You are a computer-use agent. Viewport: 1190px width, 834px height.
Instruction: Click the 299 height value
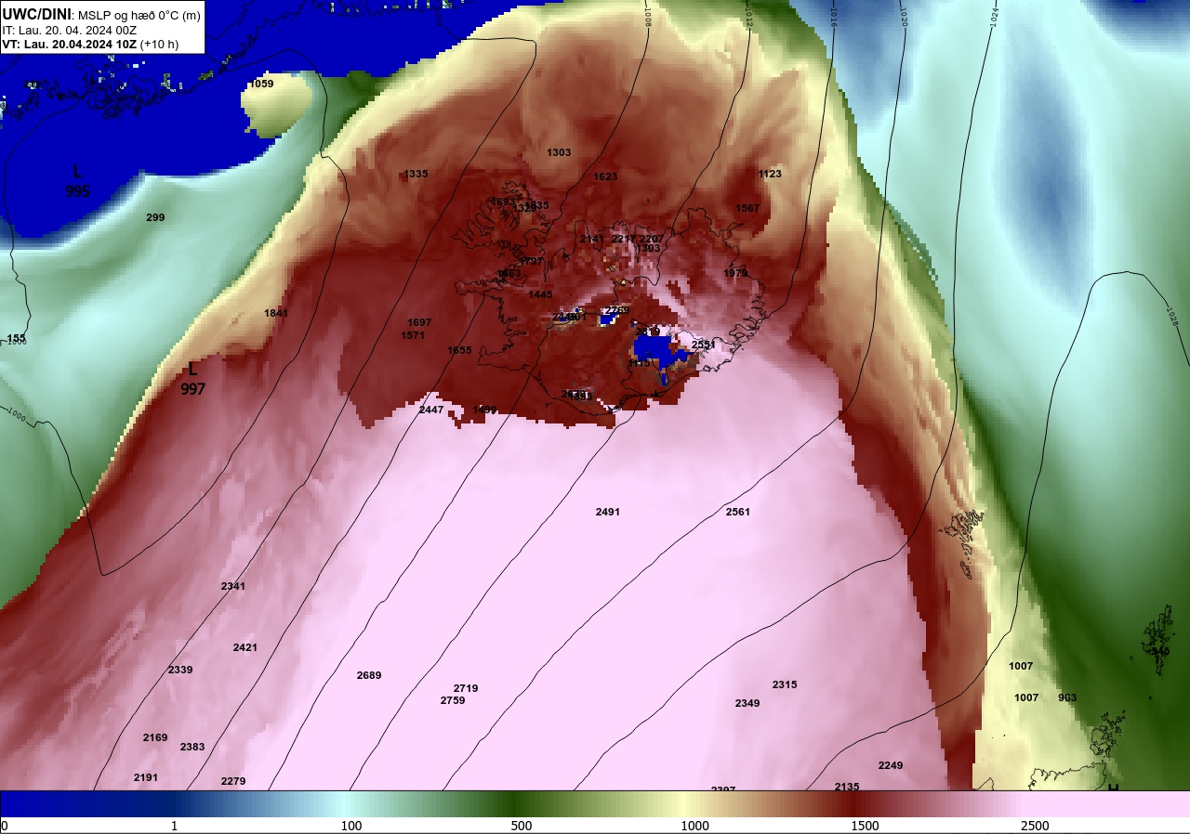click(x=155, y=217)
